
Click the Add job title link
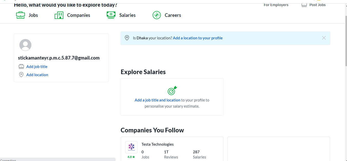coord(37,67)
